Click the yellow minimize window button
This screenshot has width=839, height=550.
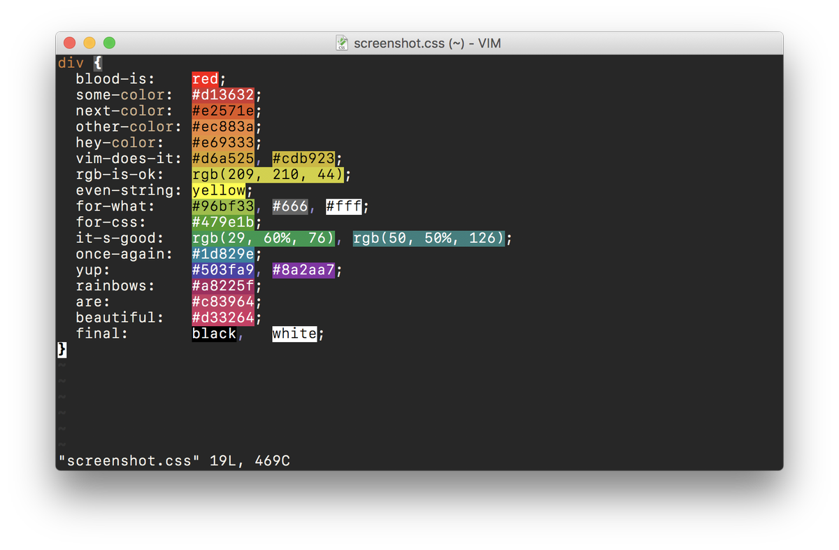[89, 43]
